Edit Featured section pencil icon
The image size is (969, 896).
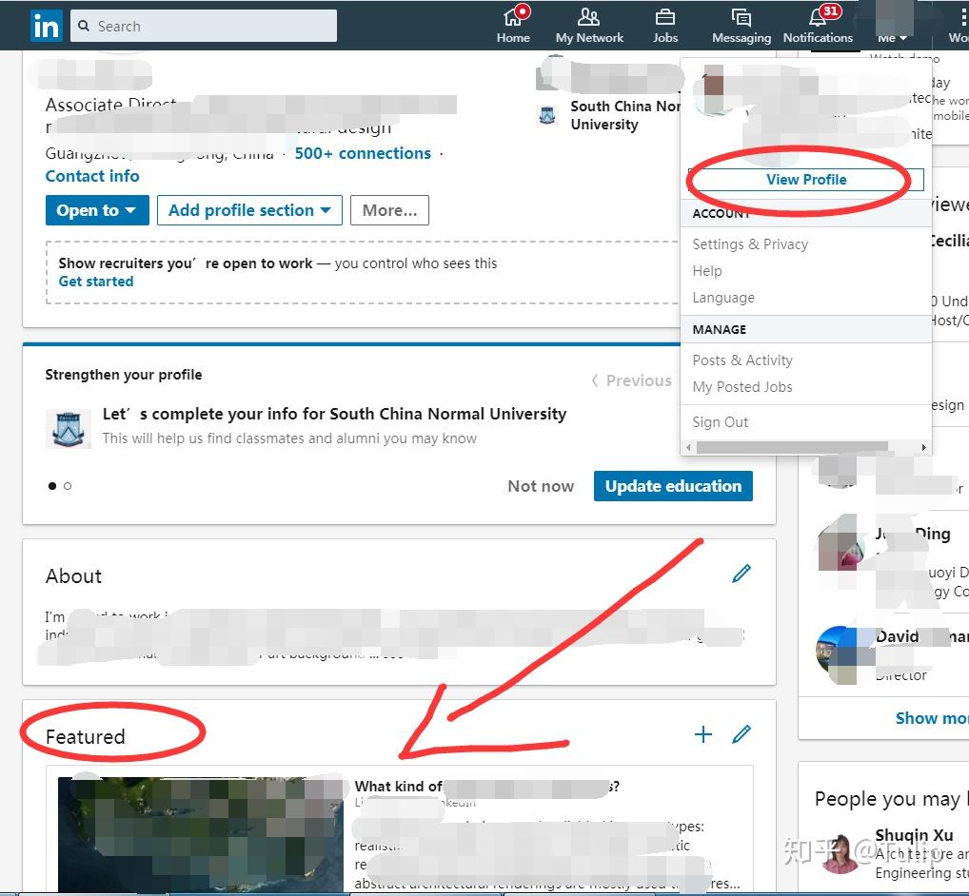click(742, 734)
